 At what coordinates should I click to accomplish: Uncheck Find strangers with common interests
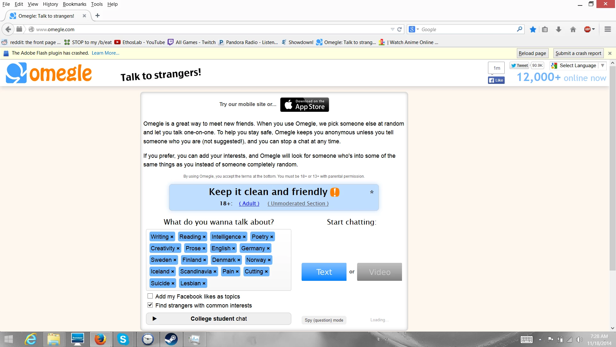150,305
